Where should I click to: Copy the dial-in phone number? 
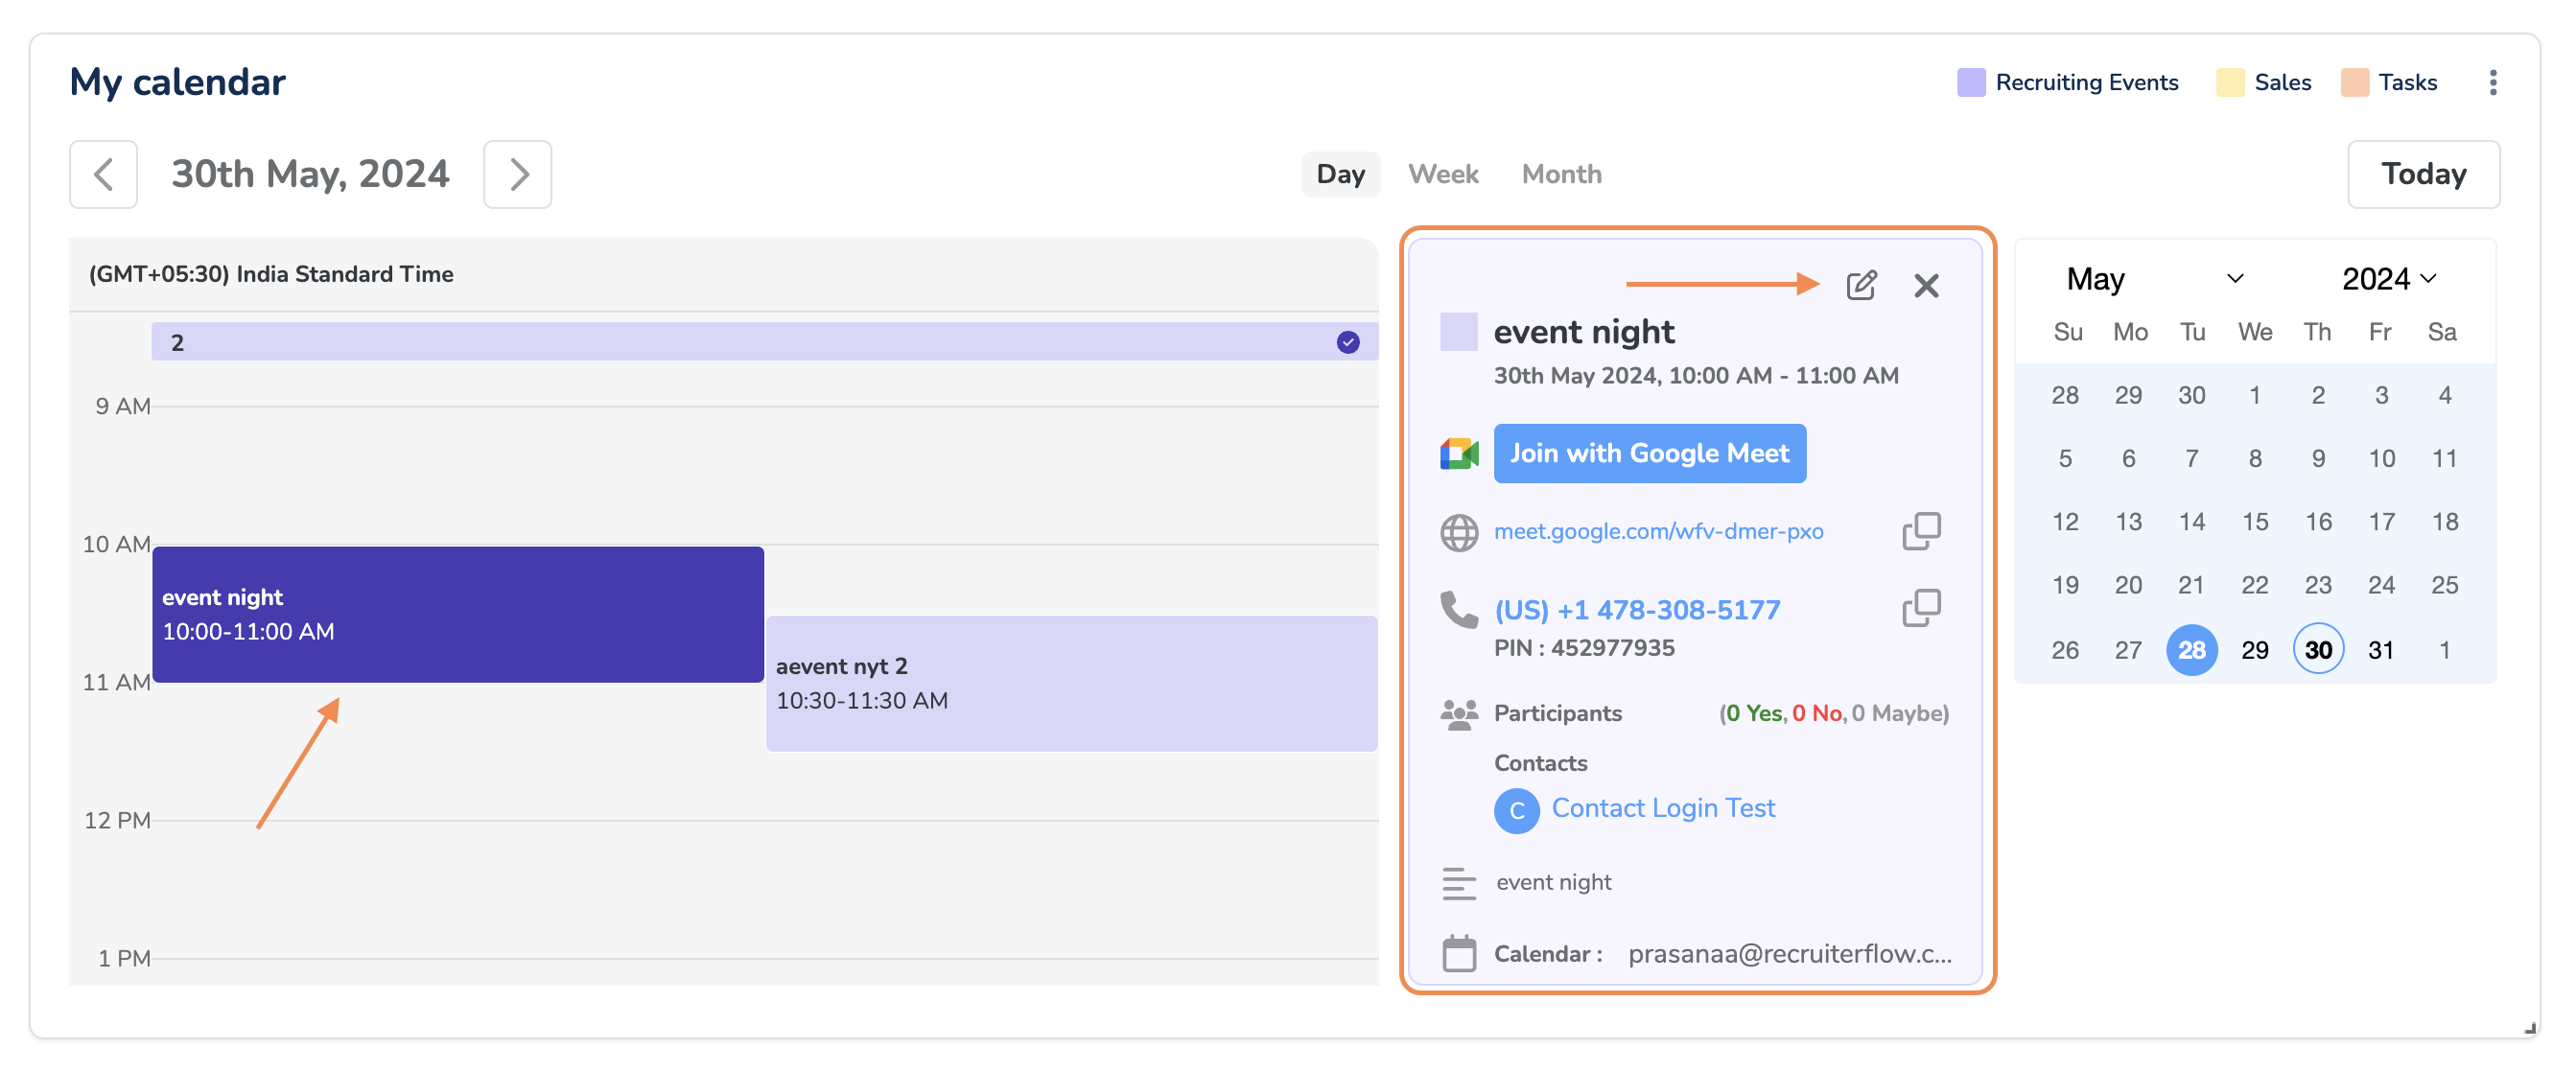coord(1920,608)
